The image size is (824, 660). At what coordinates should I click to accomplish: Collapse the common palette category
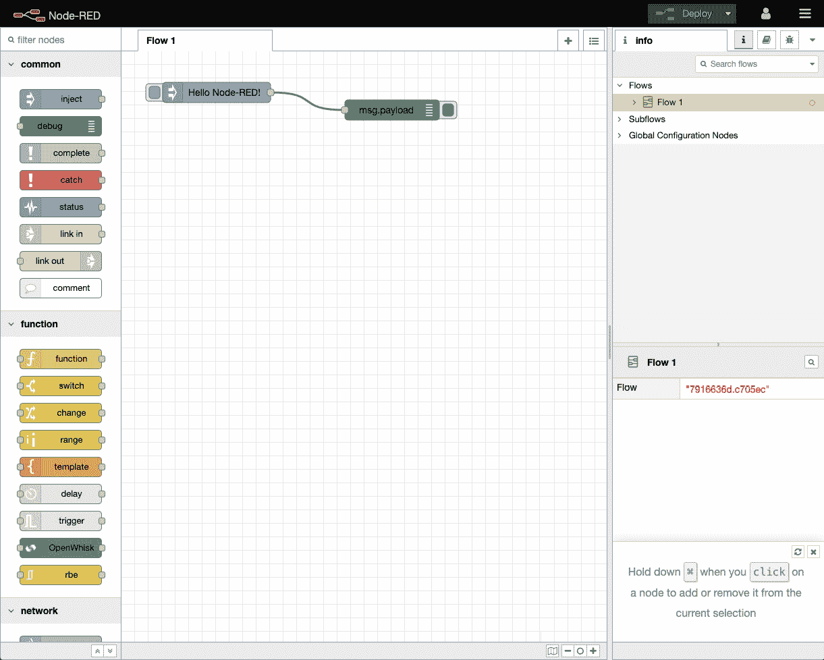pyautogui.click(x=61, y=65)
